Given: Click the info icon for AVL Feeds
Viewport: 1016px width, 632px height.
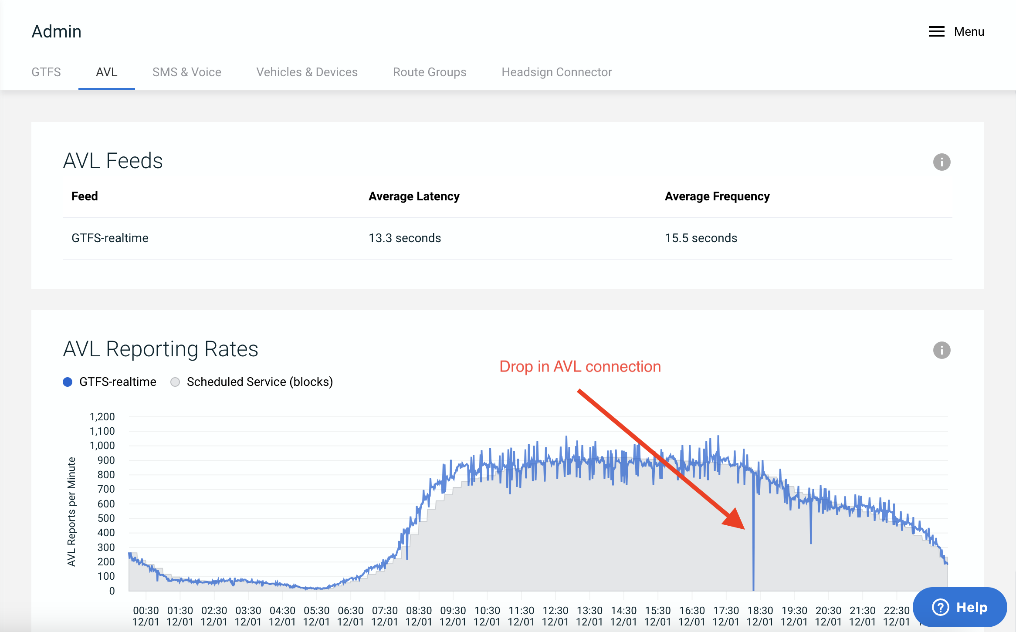Looking at the screenshot, I should [941, 162].
